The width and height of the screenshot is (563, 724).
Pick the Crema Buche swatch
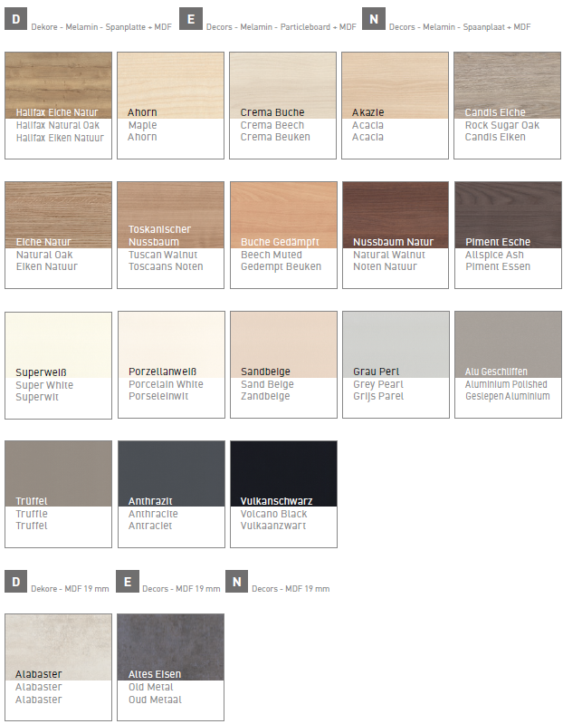(283, 85)
